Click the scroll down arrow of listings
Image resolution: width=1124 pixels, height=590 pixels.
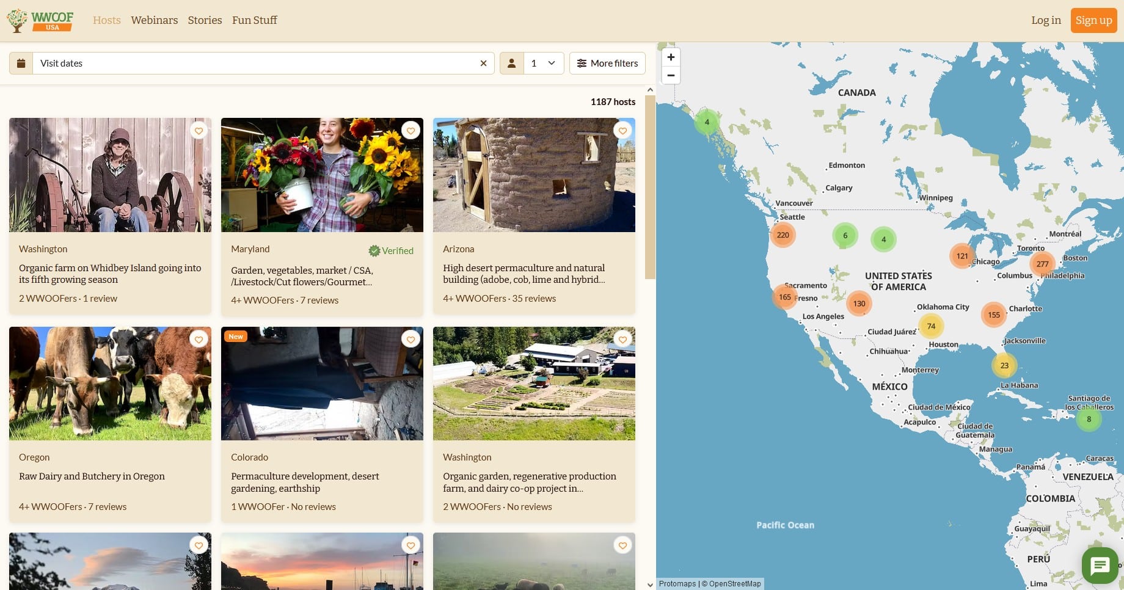click(650, 585)
